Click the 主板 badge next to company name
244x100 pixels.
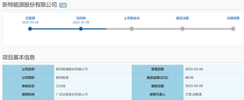tap(63, 5)
